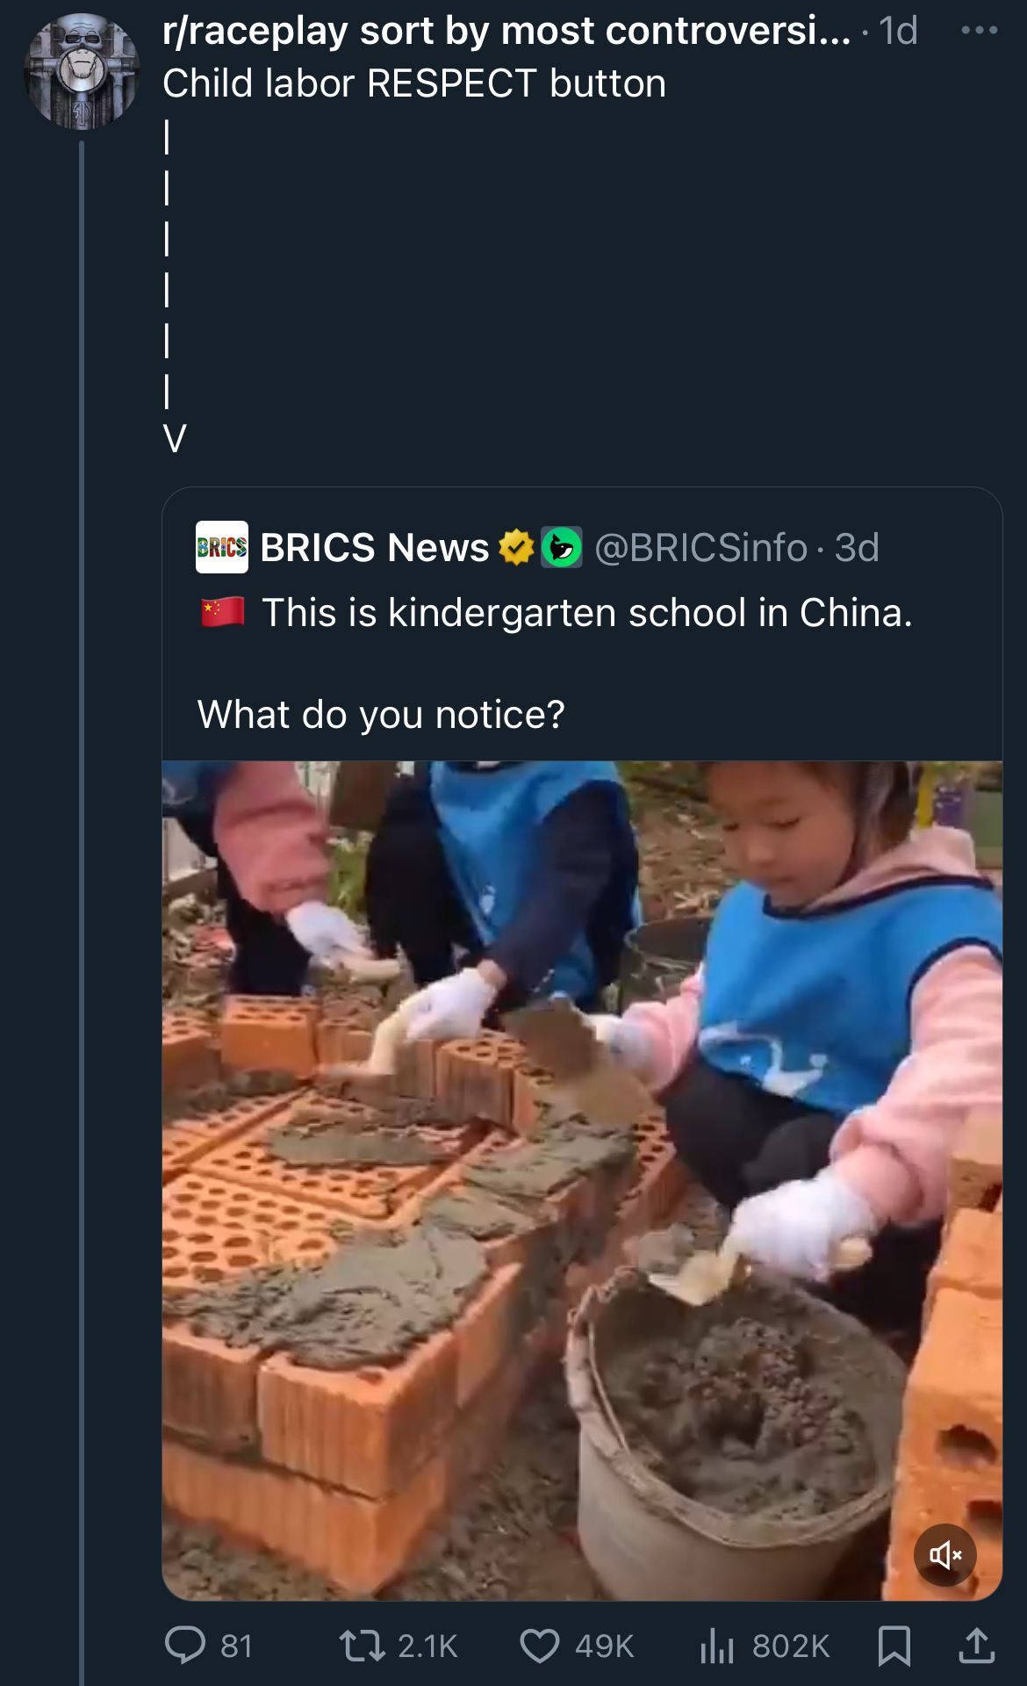Like the post with heart icon
The image size is (1027, 1686).
coord(539,1646)
